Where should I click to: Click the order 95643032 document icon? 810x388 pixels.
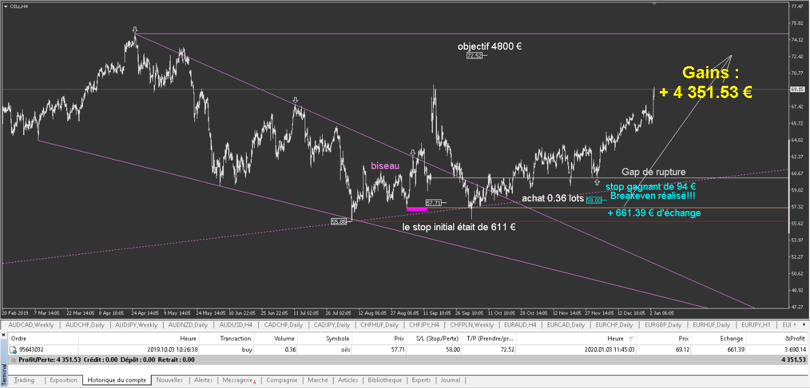click(x=13, y=350)
